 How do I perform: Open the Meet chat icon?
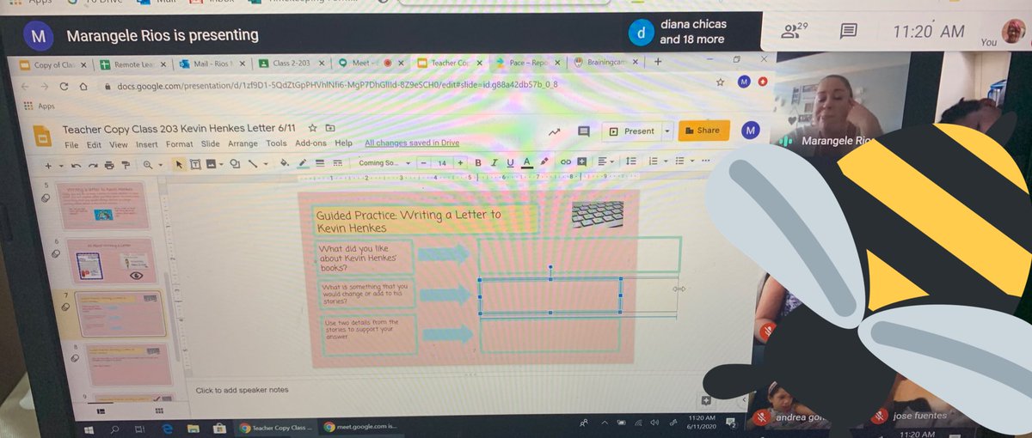[849, 32]
